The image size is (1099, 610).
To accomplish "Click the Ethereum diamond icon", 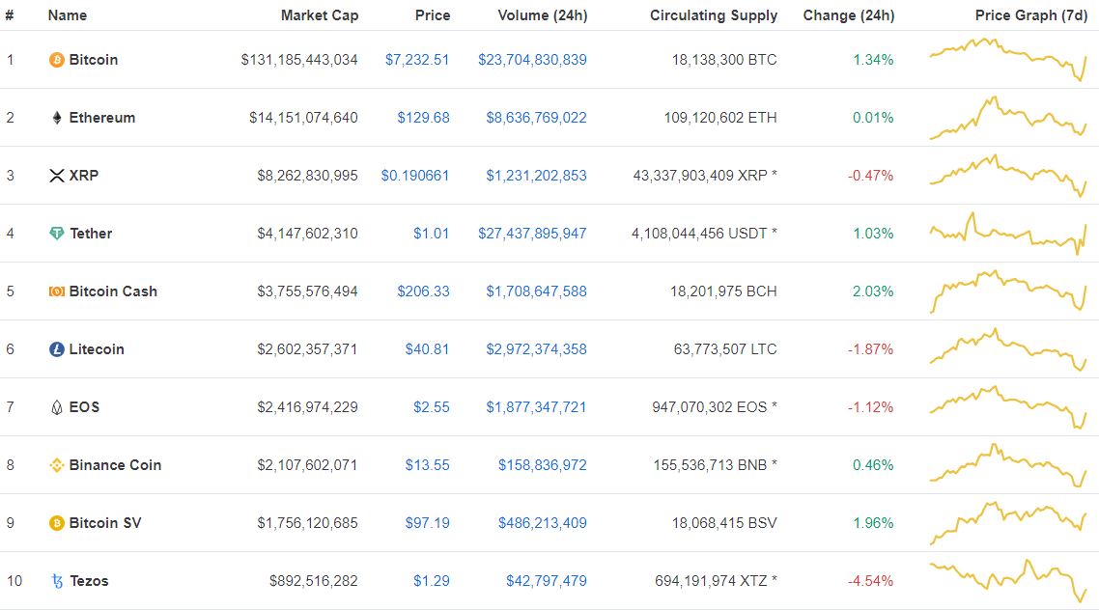I will coord(57,118).
